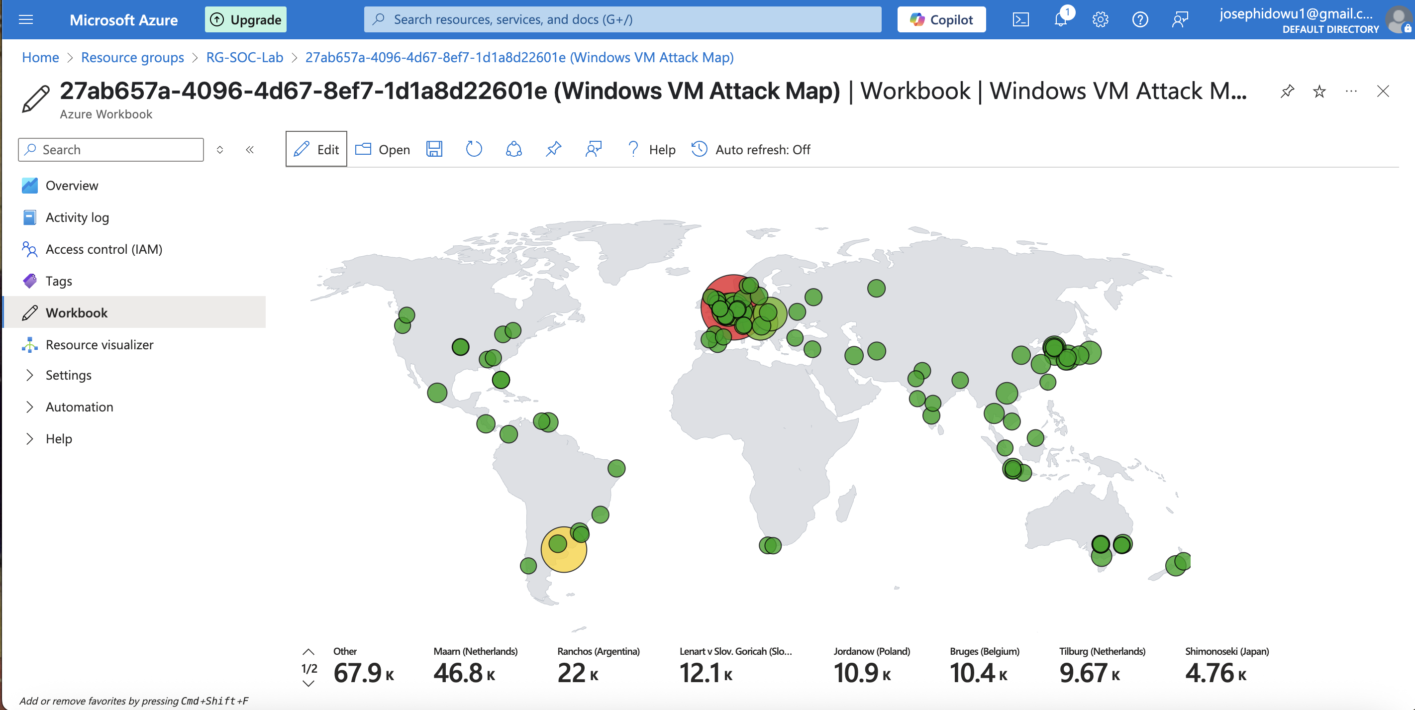This screenshot has height=710, width=1415.
Task: Toggle Auto refresh: Off setting
Action: click(751, 149)
